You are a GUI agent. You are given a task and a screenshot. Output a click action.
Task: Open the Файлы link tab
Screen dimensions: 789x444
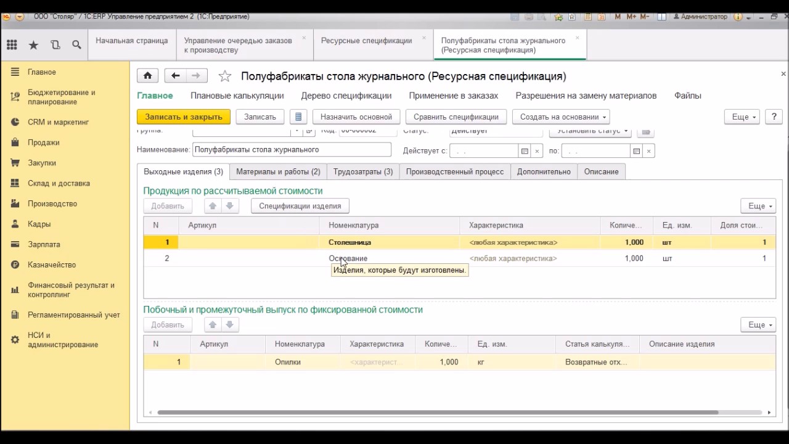click(x=688, y=96)
